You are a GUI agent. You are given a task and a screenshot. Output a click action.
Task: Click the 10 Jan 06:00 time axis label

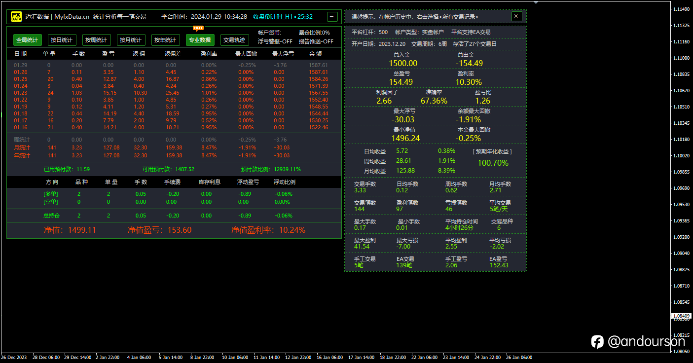(x=235, y=357)
